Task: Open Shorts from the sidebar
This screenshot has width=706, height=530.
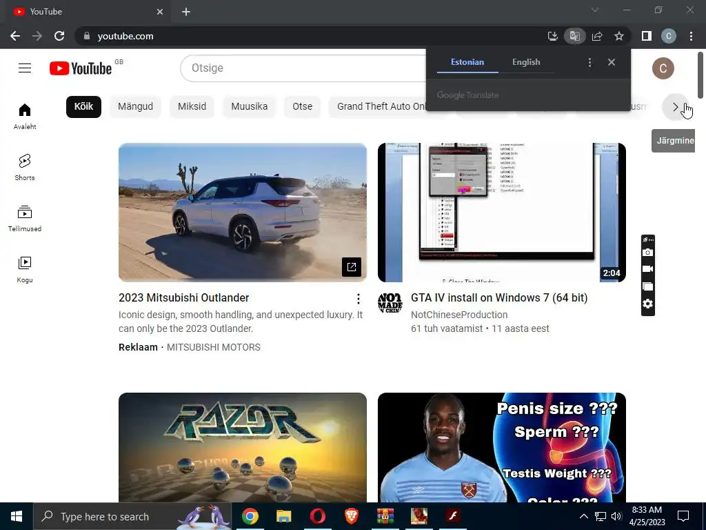Action: click(x=25, y=167)
